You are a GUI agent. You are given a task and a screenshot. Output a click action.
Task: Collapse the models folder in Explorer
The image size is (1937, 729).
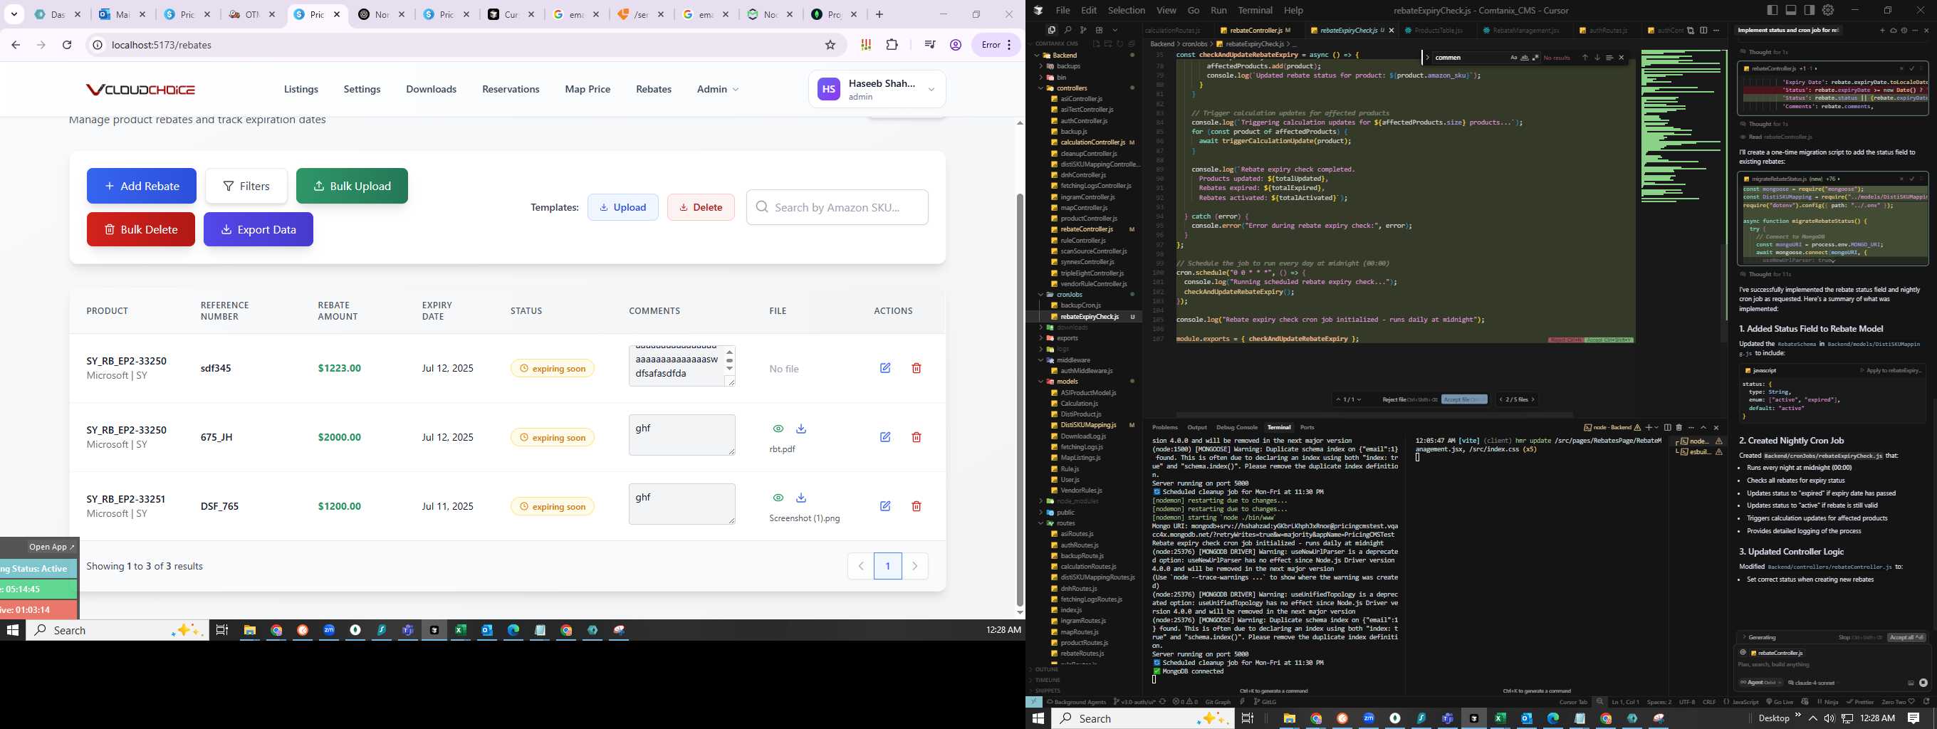[1067, 382]
